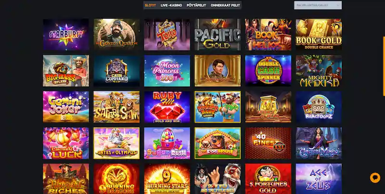Open the live chat bubble icon
385x194 pixels.
(375, 178)
